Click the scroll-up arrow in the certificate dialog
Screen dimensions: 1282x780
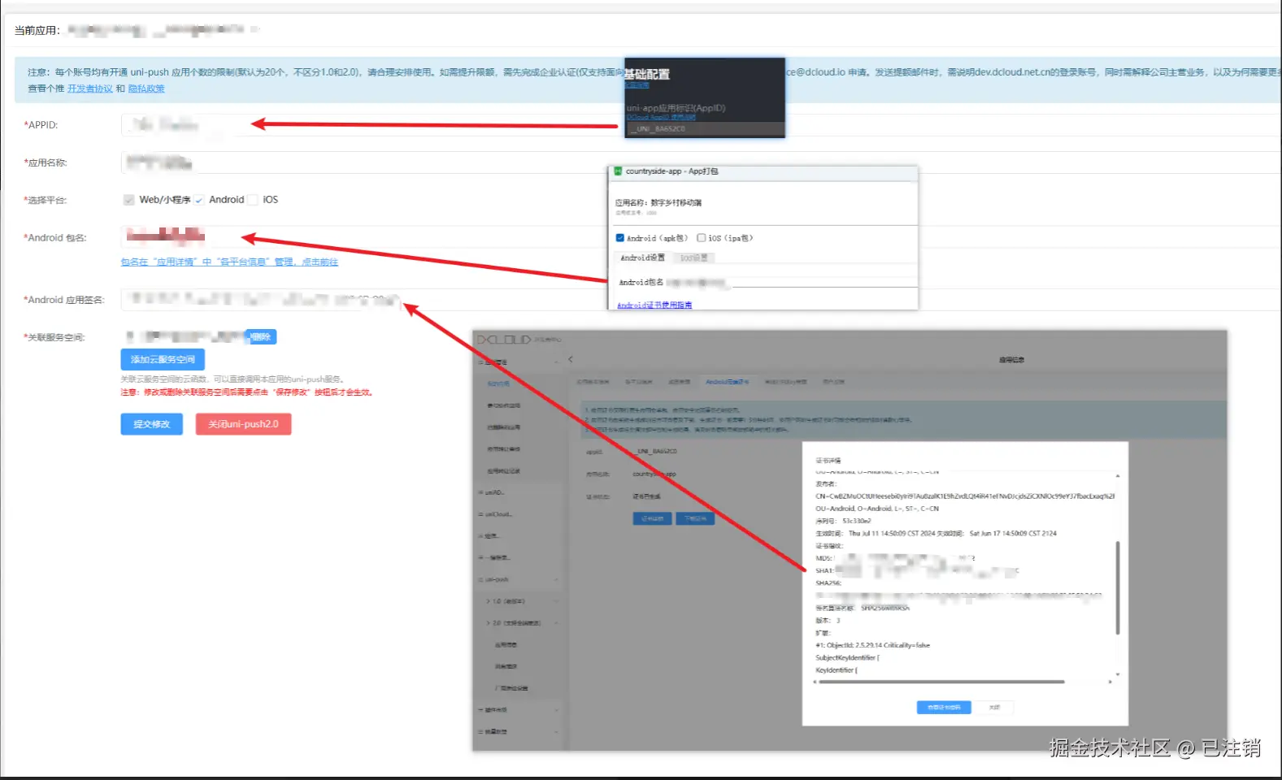click(1118, 475)
